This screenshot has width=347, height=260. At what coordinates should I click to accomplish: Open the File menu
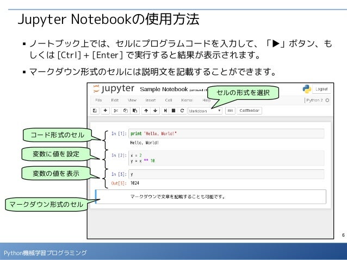(x=98, y=100)
